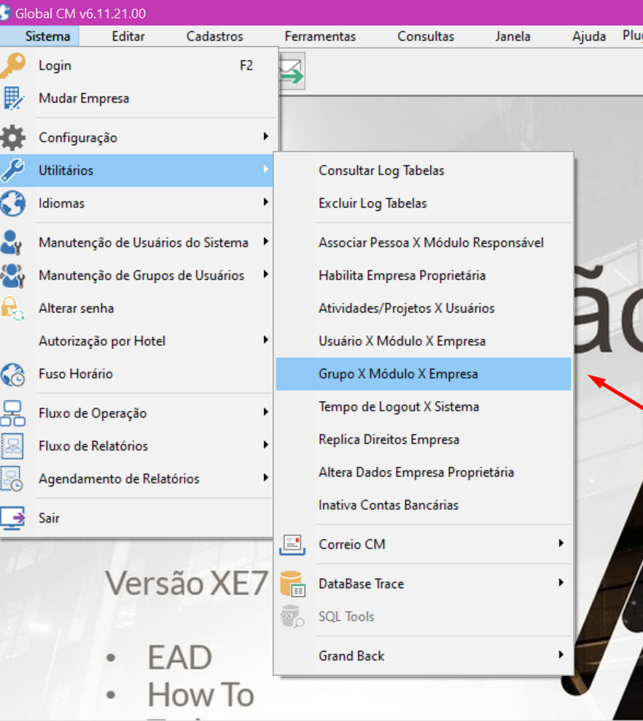The width and height of the screenshot is (643, 721).
Task: Open the Utilitários menu entry
Action: point(136,170)
